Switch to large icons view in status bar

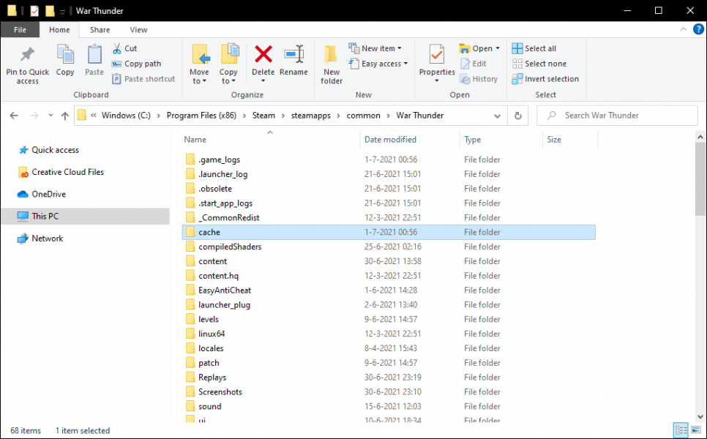pyautogui.click(x=695, y=431)
